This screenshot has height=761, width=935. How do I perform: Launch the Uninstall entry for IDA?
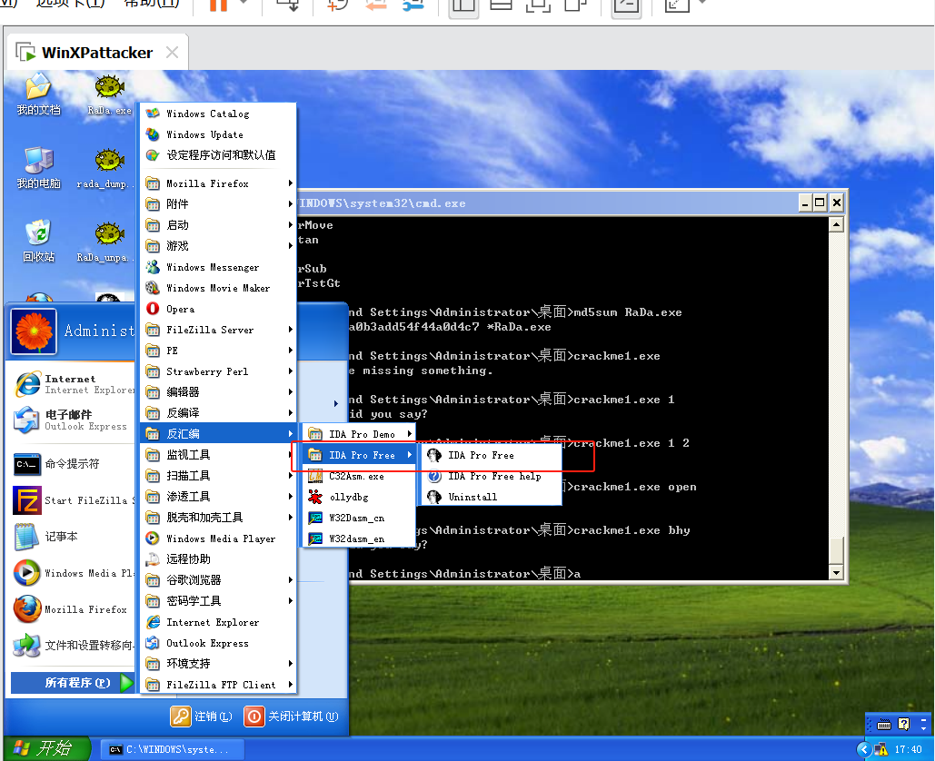(x=492, y=497)
